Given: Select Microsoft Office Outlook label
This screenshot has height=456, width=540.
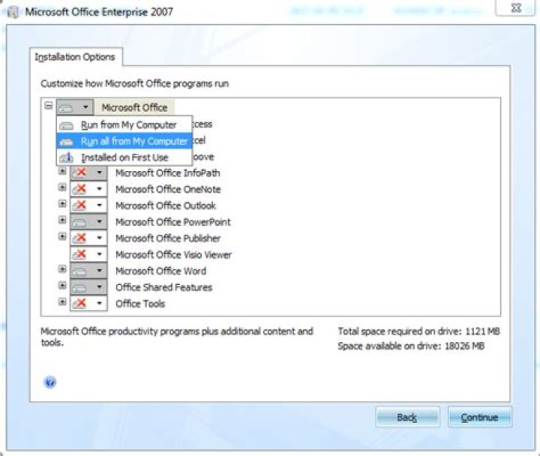Looking at the screenshot, I should pos(166,205).
